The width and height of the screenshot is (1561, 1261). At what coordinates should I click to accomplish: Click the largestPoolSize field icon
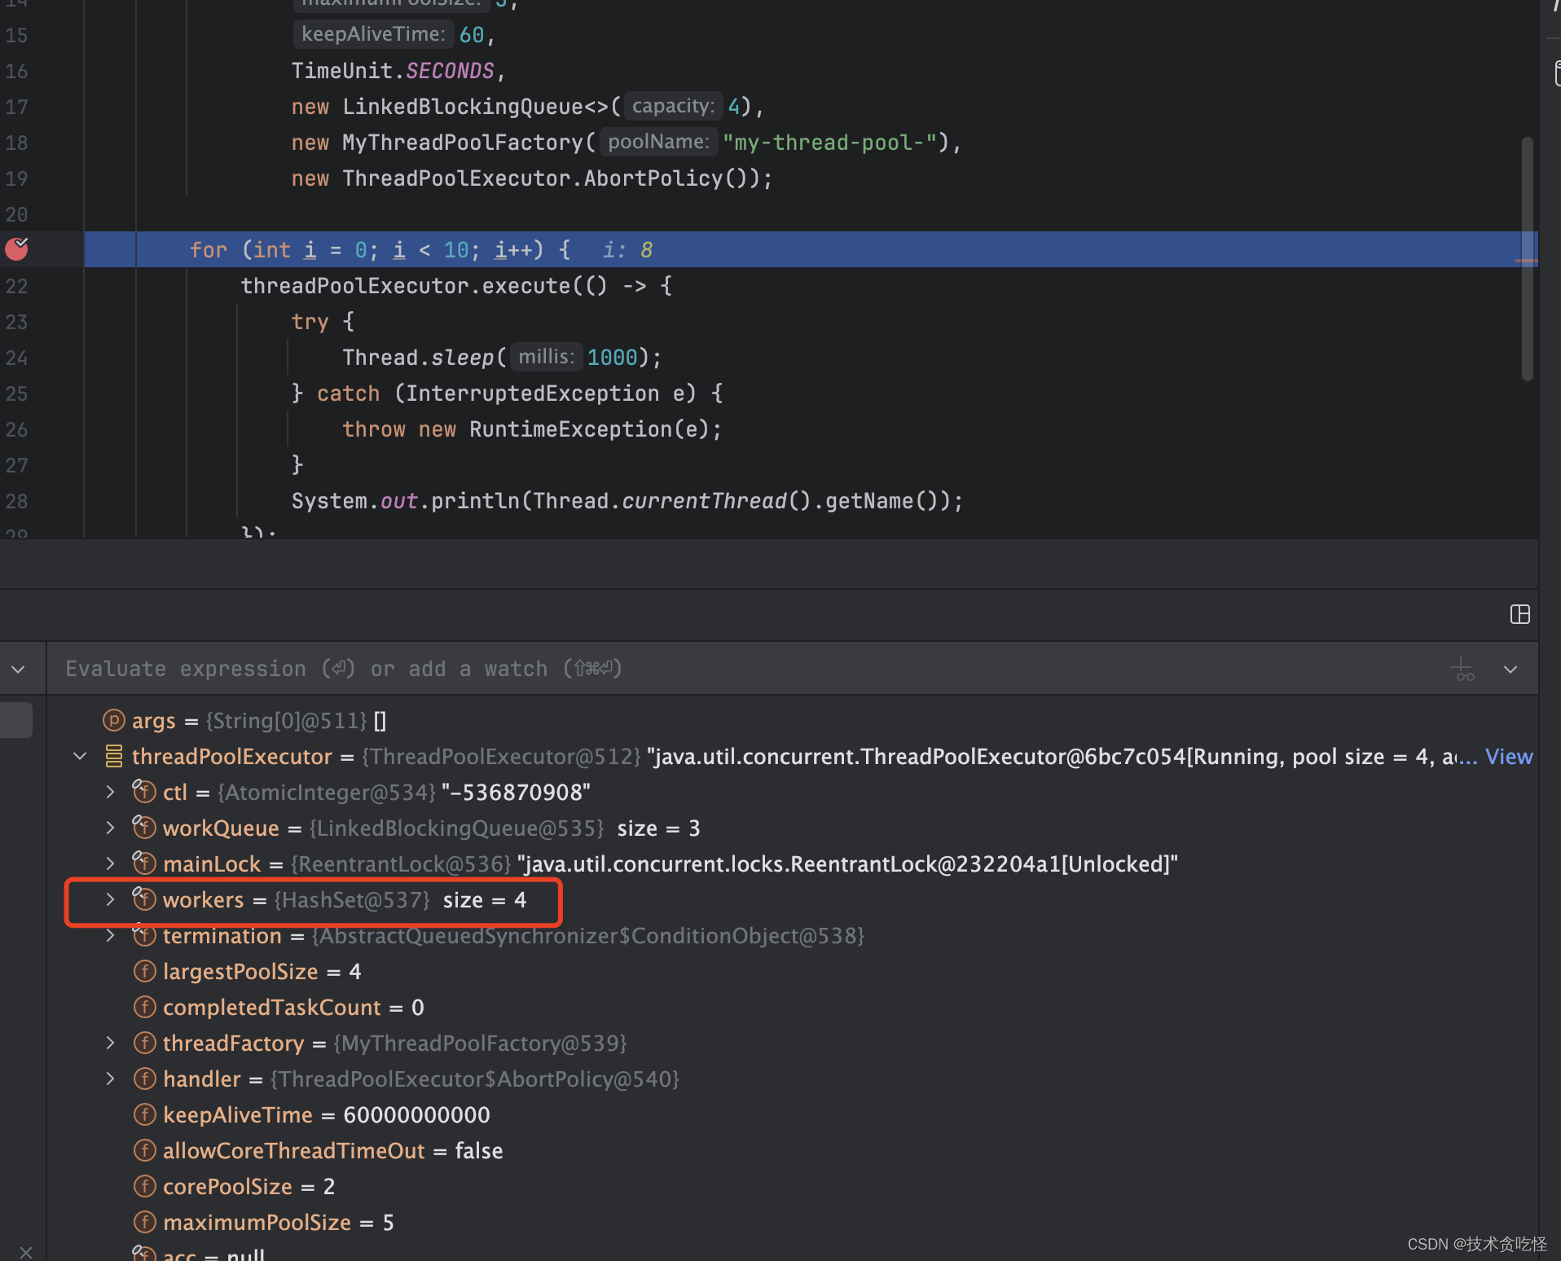click(x=144, y=971)
